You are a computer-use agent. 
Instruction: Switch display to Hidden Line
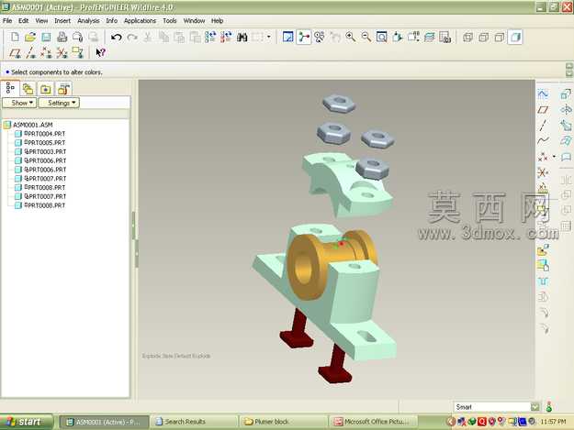(484, 38)
